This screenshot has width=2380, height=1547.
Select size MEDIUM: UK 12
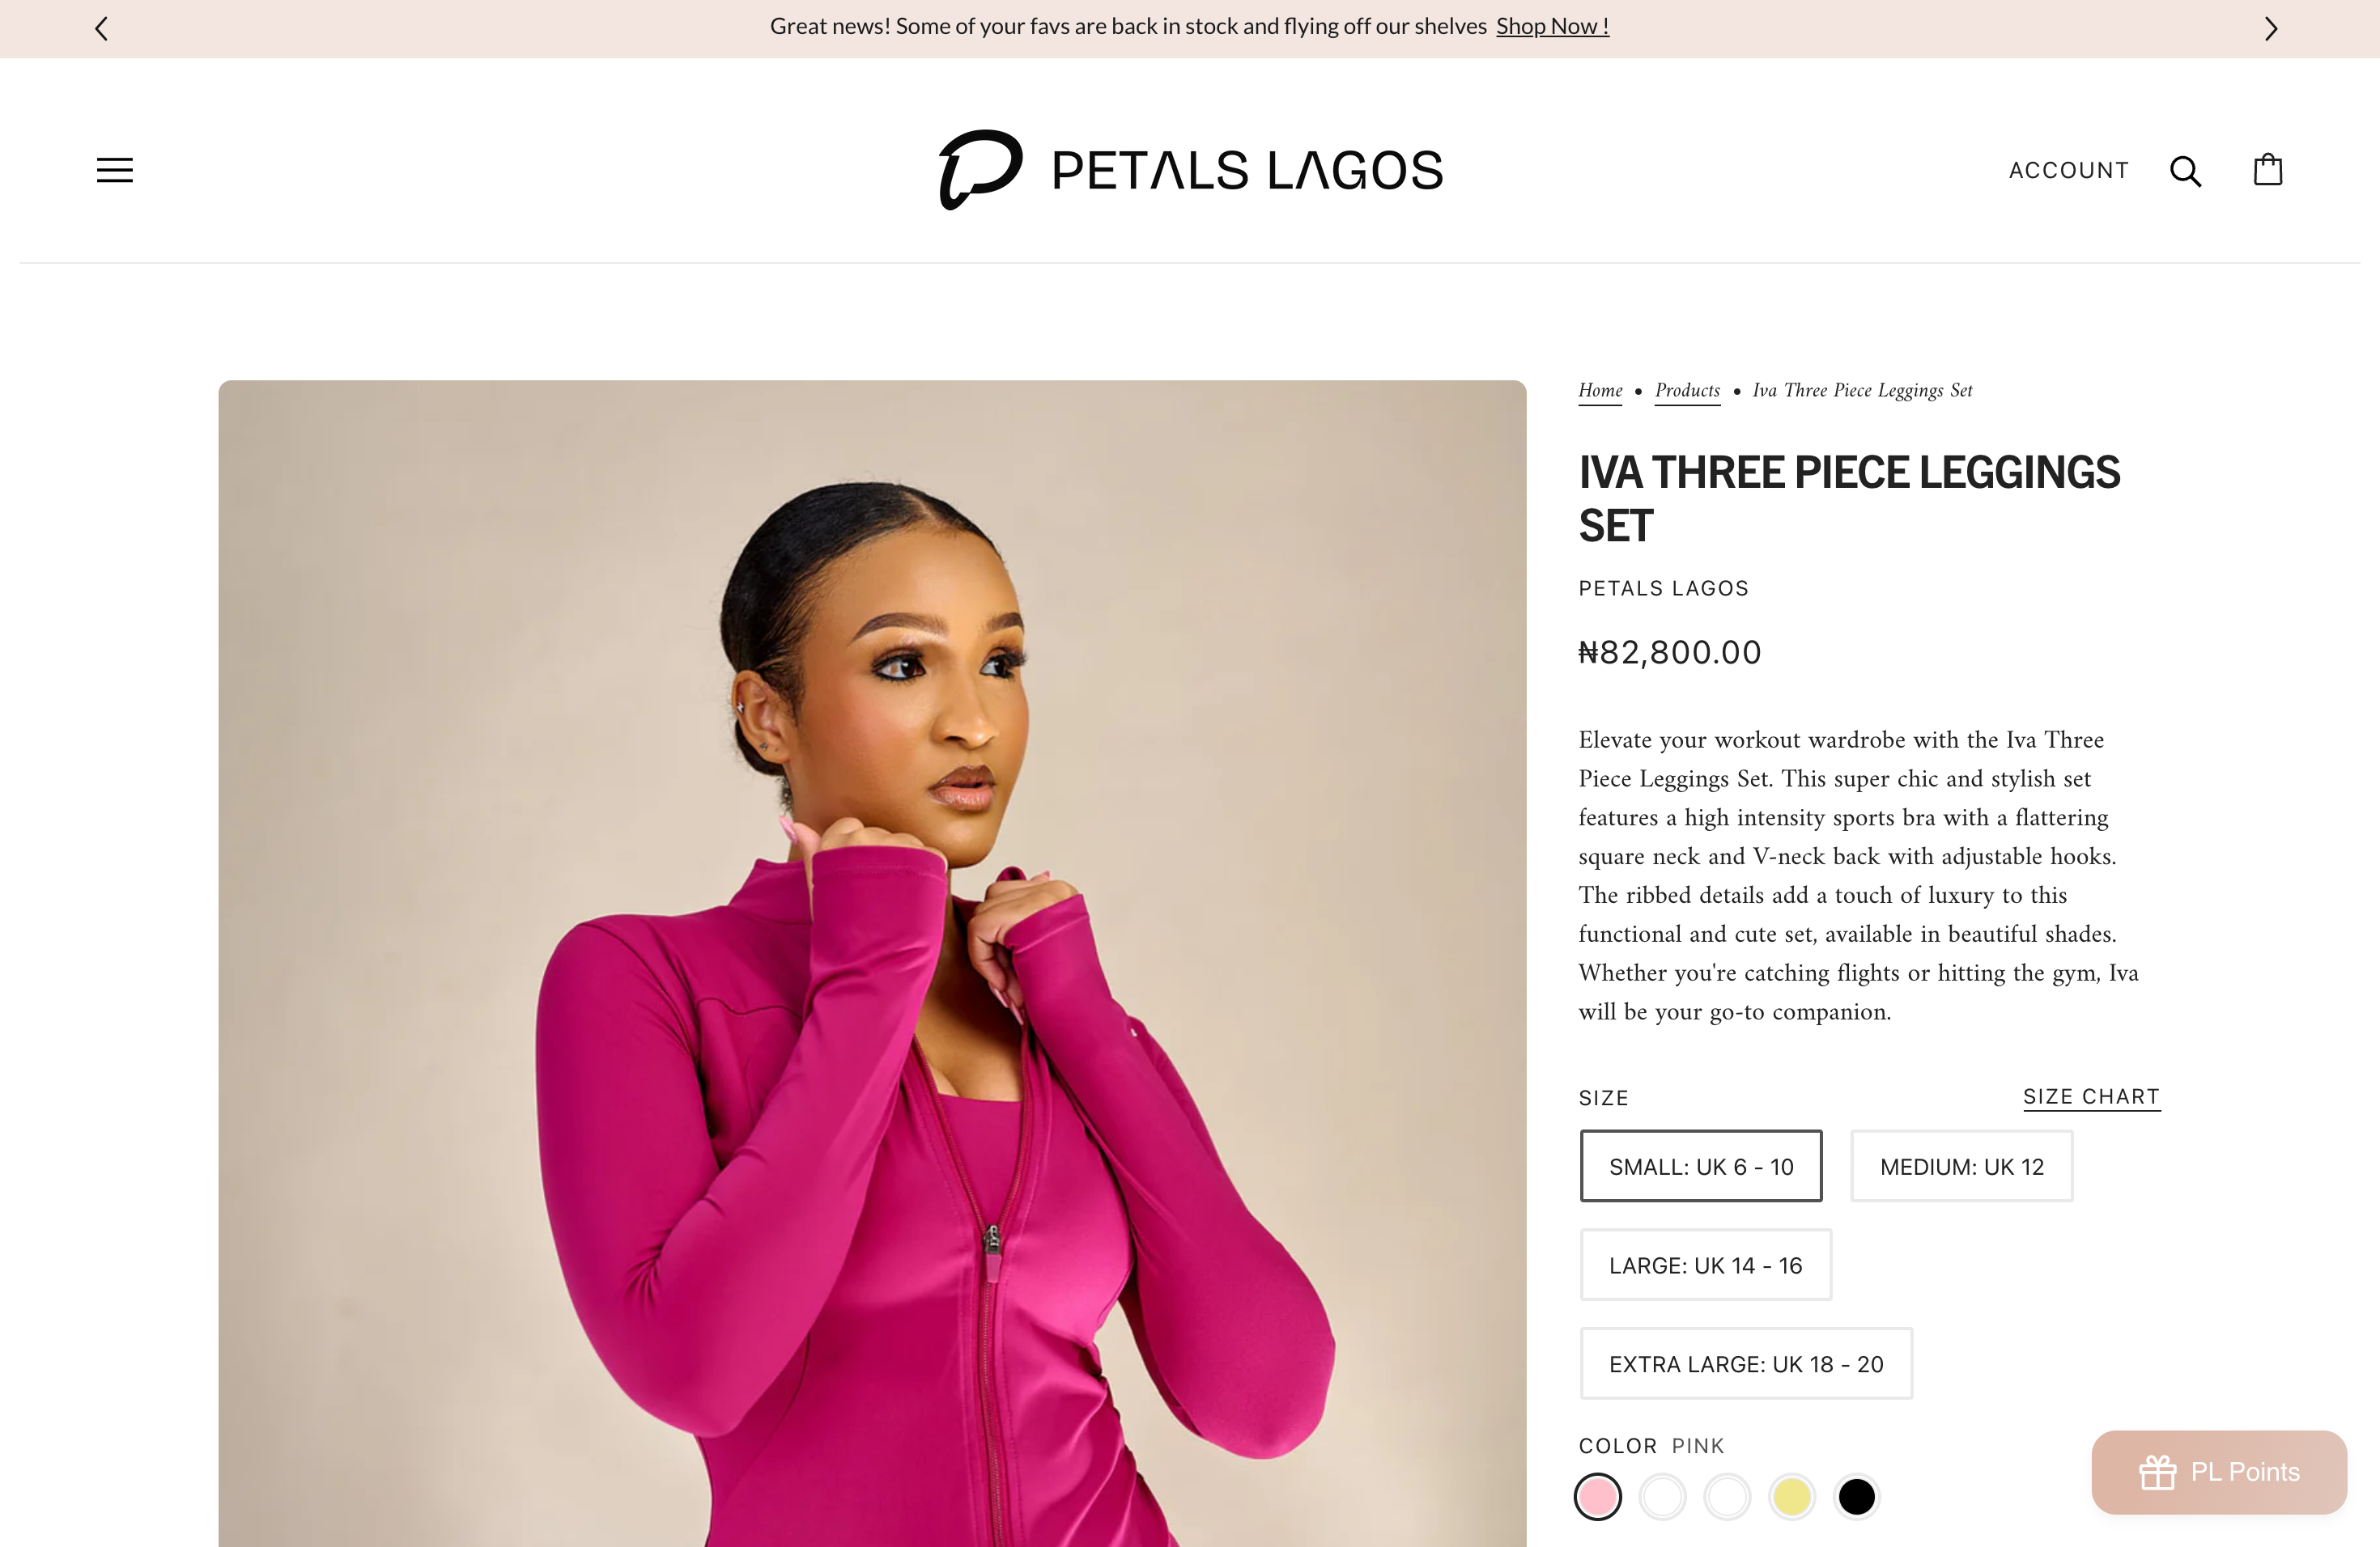(1961, 1165)
